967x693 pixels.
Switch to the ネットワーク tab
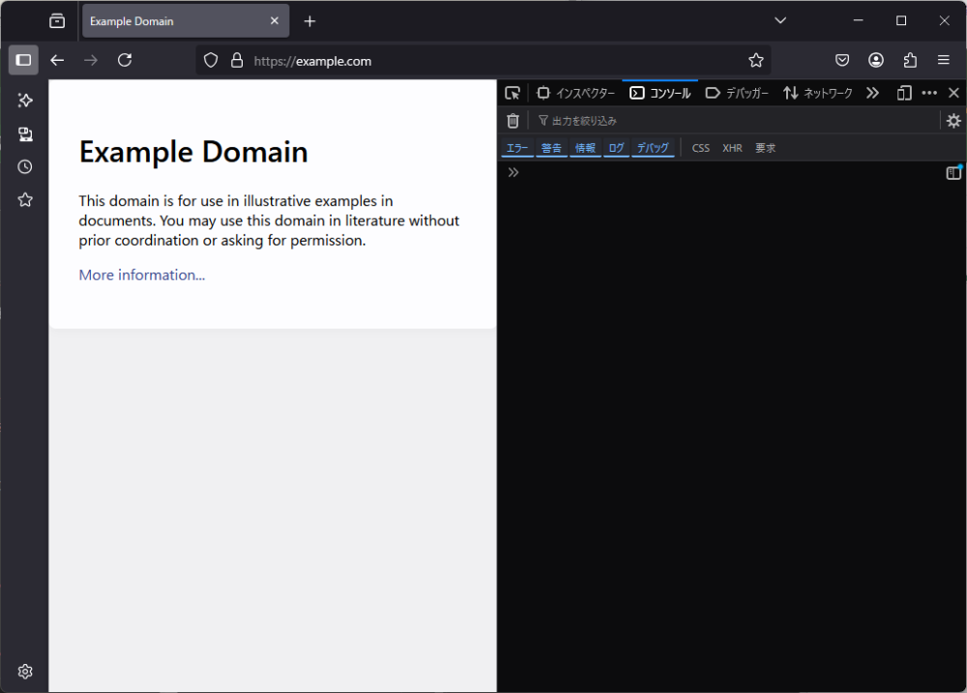(818, 93)
